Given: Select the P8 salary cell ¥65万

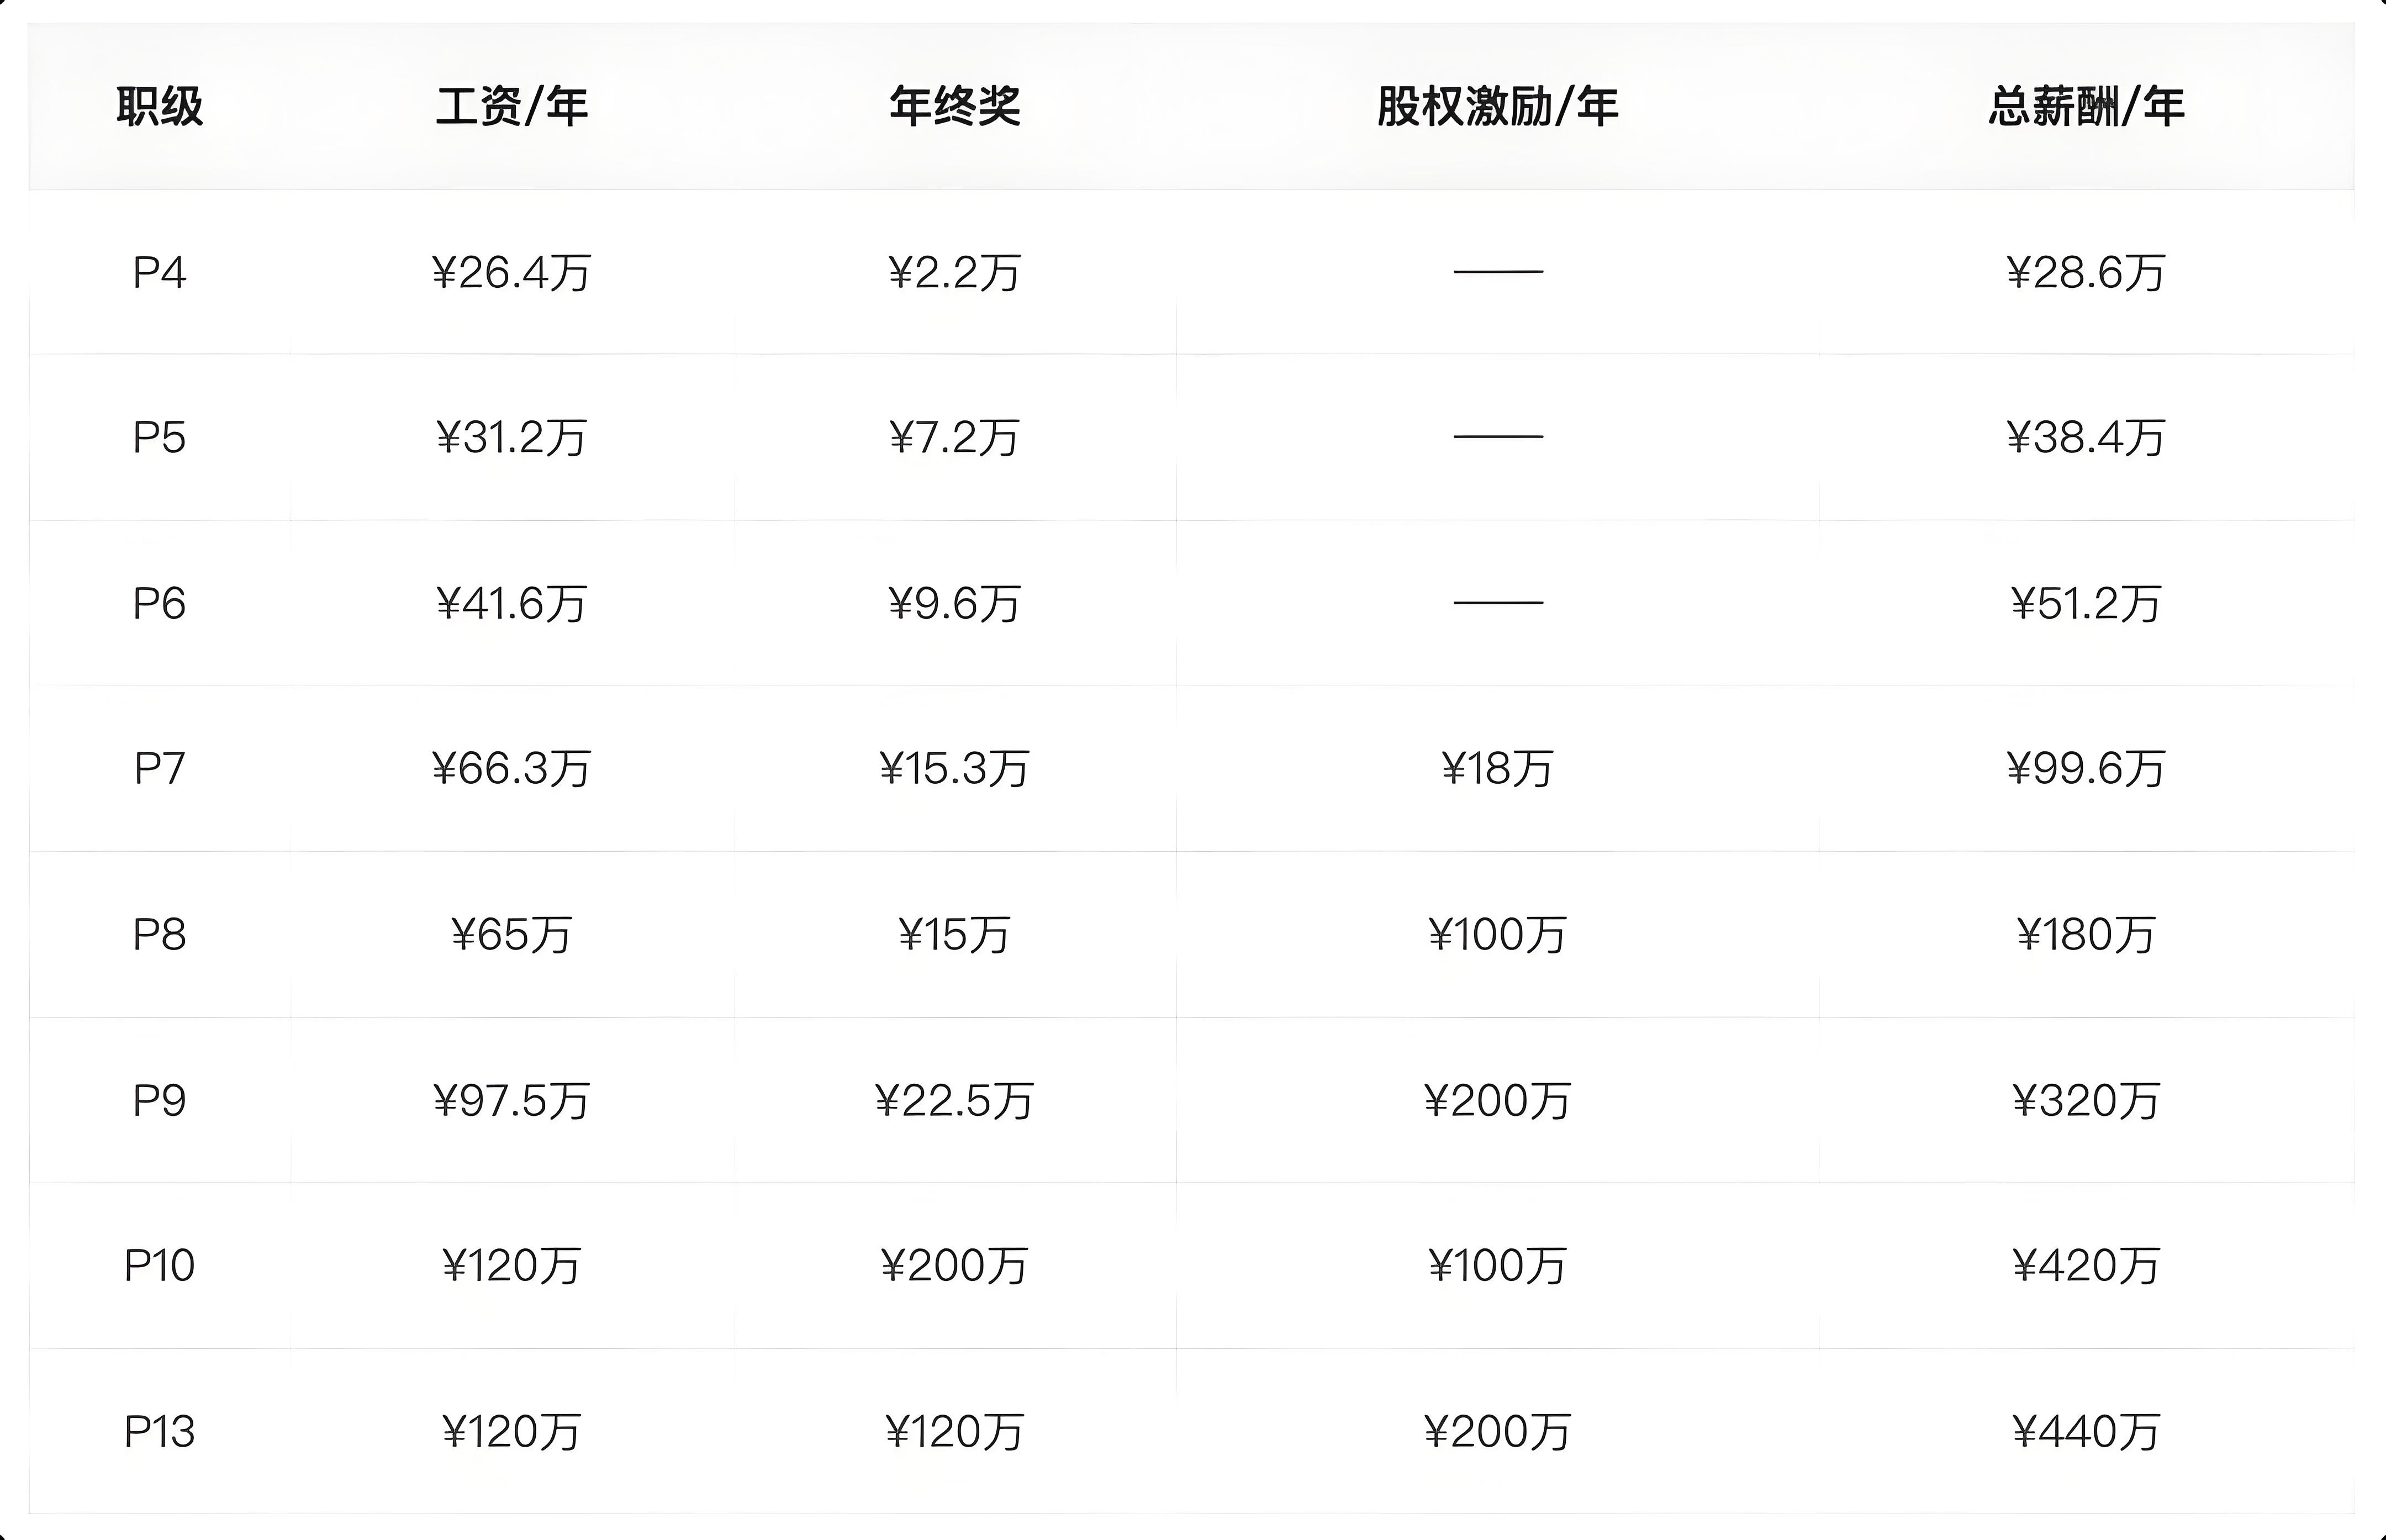Looking at the screenshot, I should click(x=512, y=935).
